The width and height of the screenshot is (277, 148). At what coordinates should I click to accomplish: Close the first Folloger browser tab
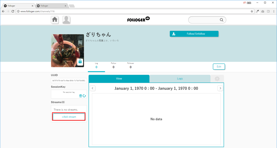[32, 6]
